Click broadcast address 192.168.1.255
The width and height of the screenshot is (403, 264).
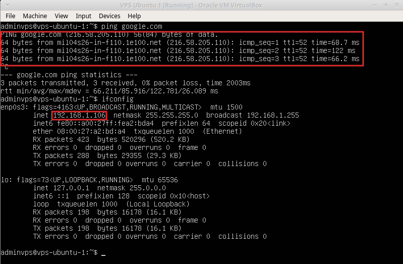[273, 115]
